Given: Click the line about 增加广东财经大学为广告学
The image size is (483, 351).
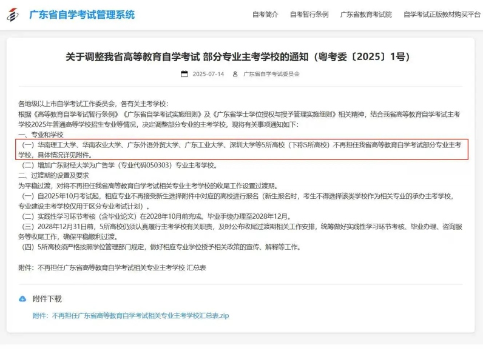Looking at the screenshot, I should point(120,165).
